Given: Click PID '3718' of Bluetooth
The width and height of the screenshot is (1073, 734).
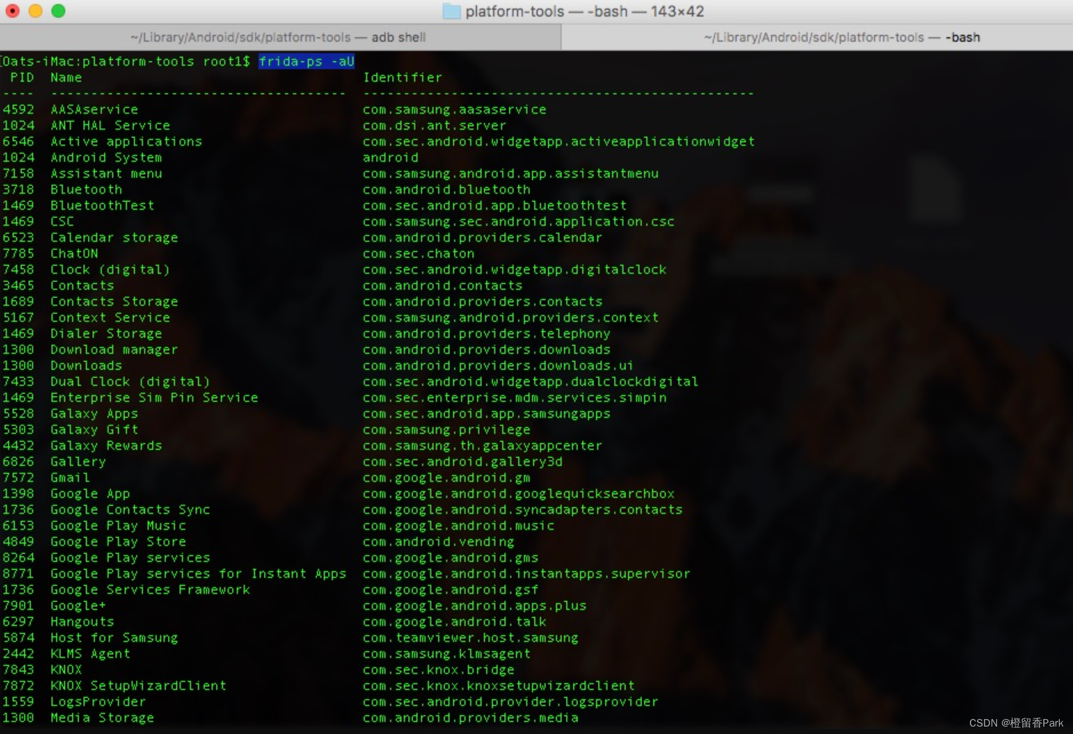Looking at the screenshot, I should [18, 189].
